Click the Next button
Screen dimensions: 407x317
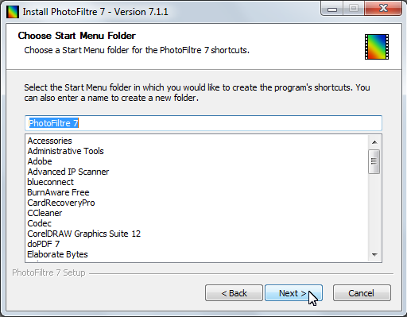(293, 293)
